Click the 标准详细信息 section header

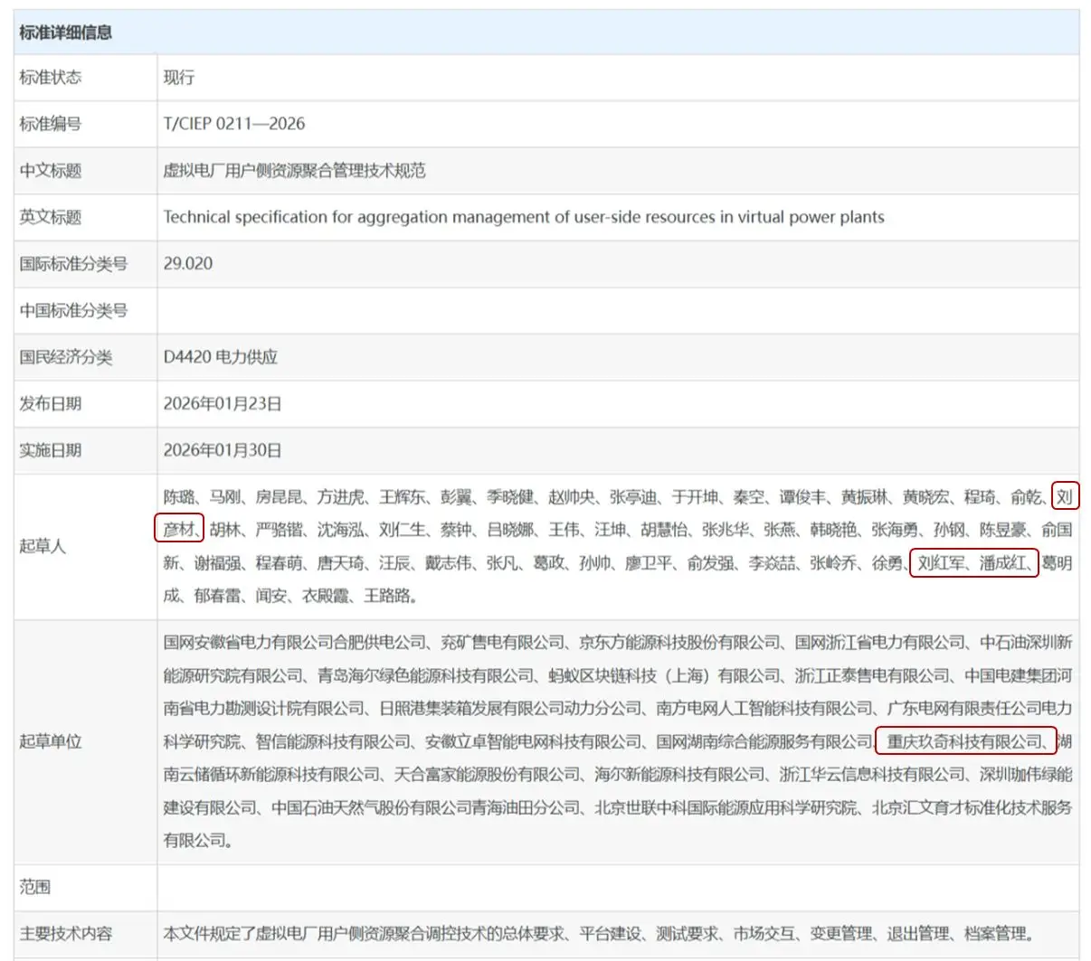click(66, 33)
